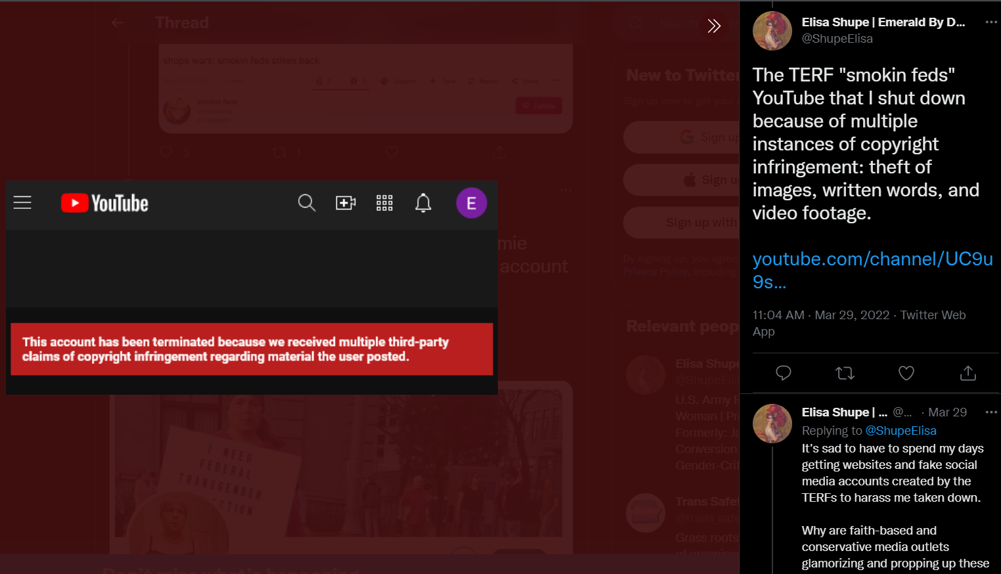Click the YouTube logo

coord(104,204)
